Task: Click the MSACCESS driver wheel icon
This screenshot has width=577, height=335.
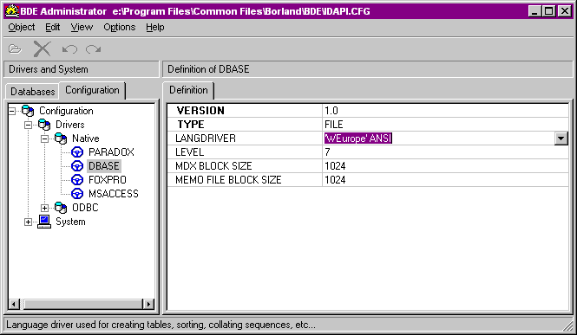Action: 77,194
